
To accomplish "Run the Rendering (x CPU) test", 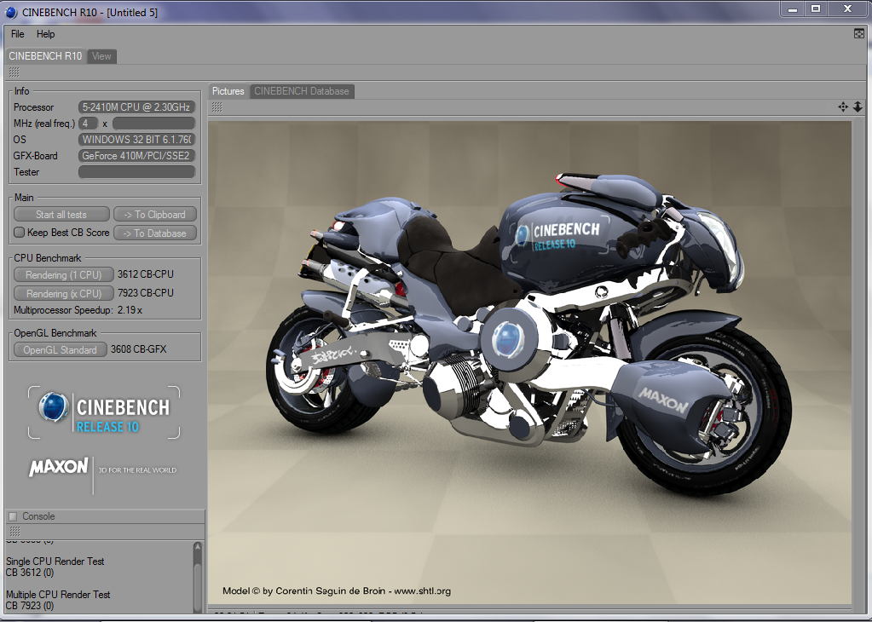I will (x=63, y=293).
